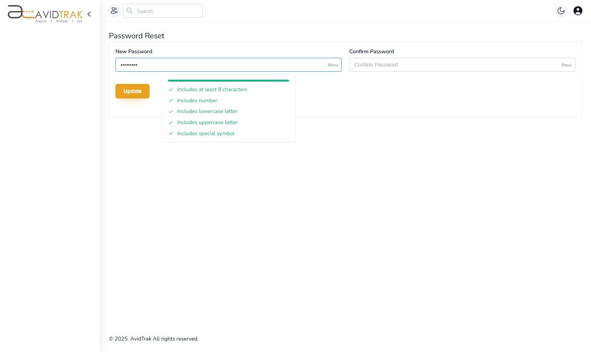Viewport: 591px width, 352px height.
Task: Click the green checkmark beside 'Includes number'
Action: (171, 100)
